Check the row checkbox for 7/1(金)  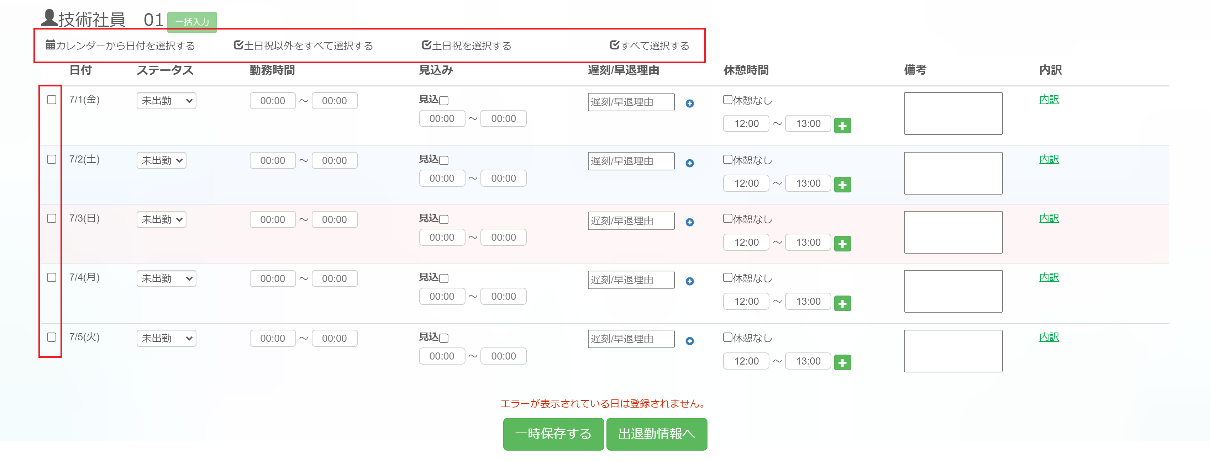coord(52,100)
